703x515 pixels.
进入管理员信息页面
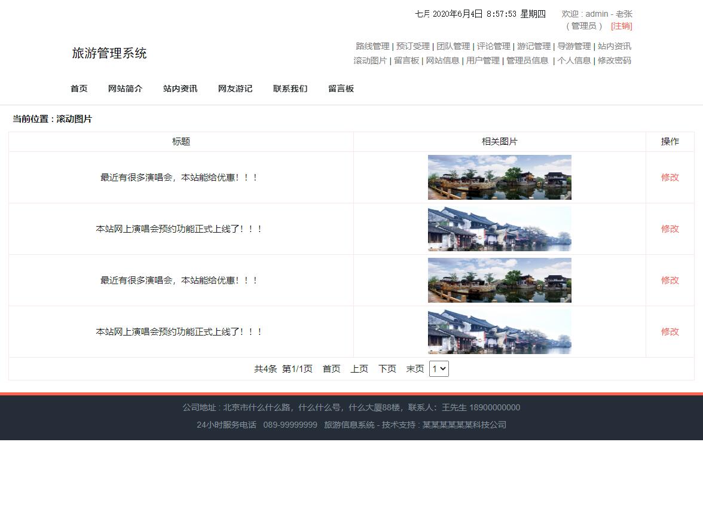(x=527, y=60)
